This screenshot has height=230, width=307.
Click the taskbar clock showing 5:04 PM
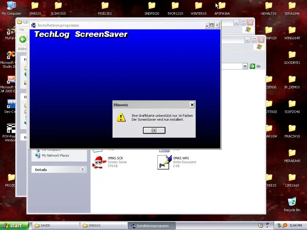tap(296, 226)
